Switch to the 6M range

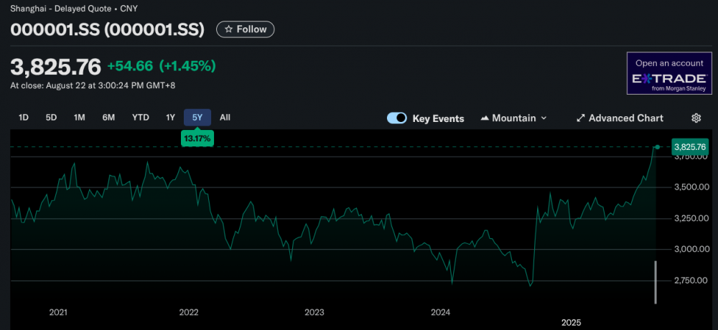pos(108,118)
